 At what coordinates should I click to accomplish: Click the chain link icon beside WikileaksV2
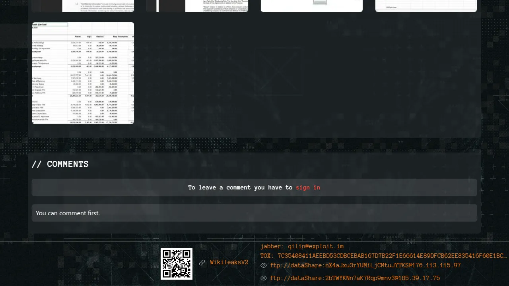[x=202, y=263]
